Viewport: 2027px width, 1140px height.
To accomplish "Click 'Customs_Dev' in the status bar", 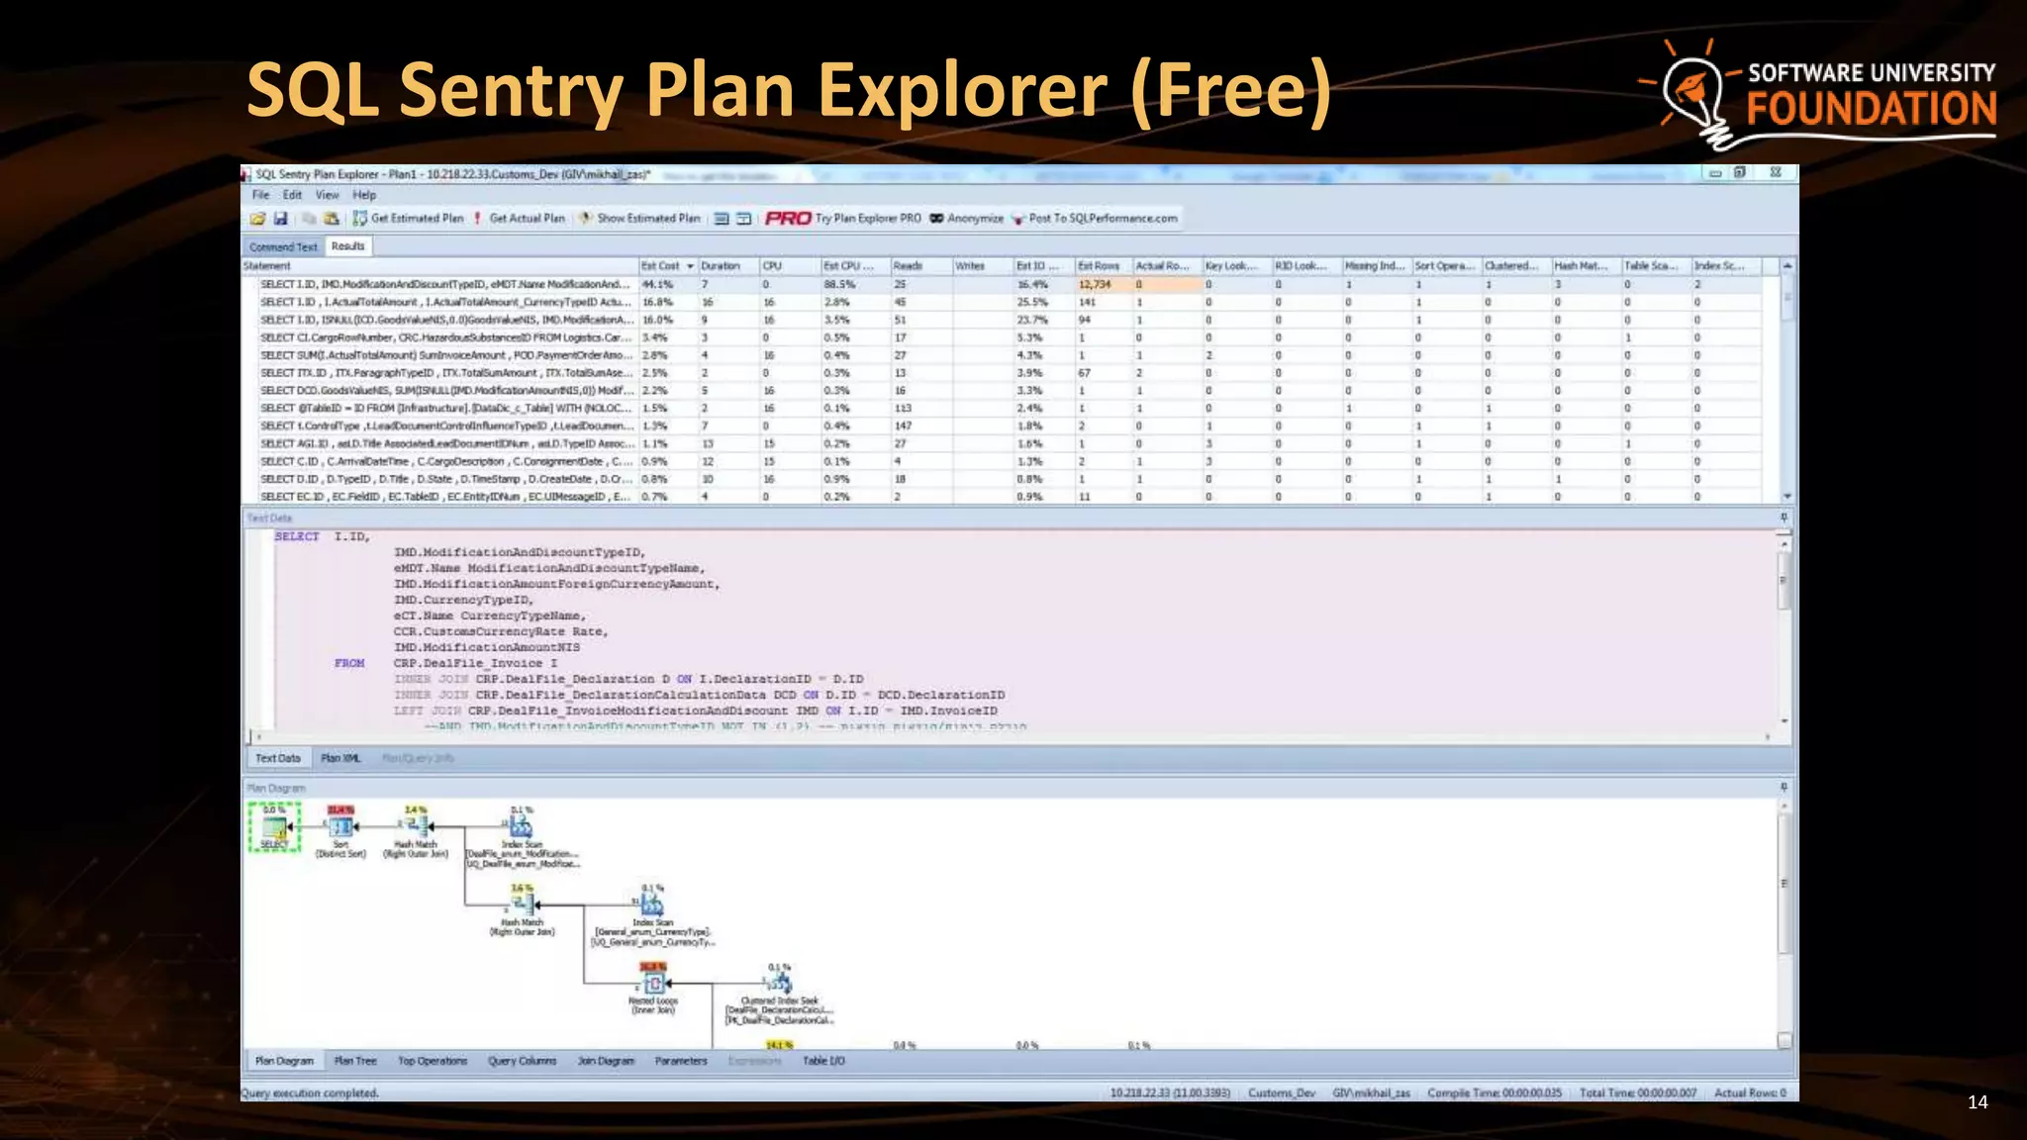I will pyautogui.click(x=1281, y=1093).
